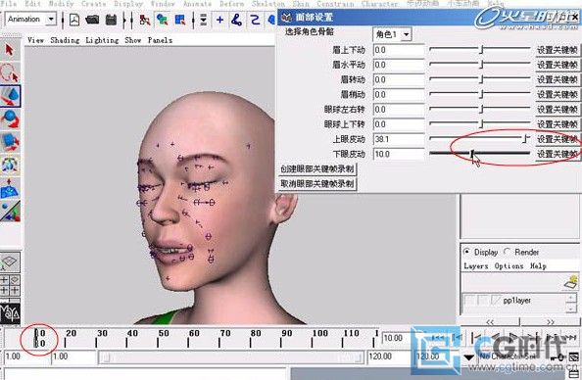Select the arrow Select tool
Image resolution: width=582 pixels, height=380 pixels.
tap(9, 49)
